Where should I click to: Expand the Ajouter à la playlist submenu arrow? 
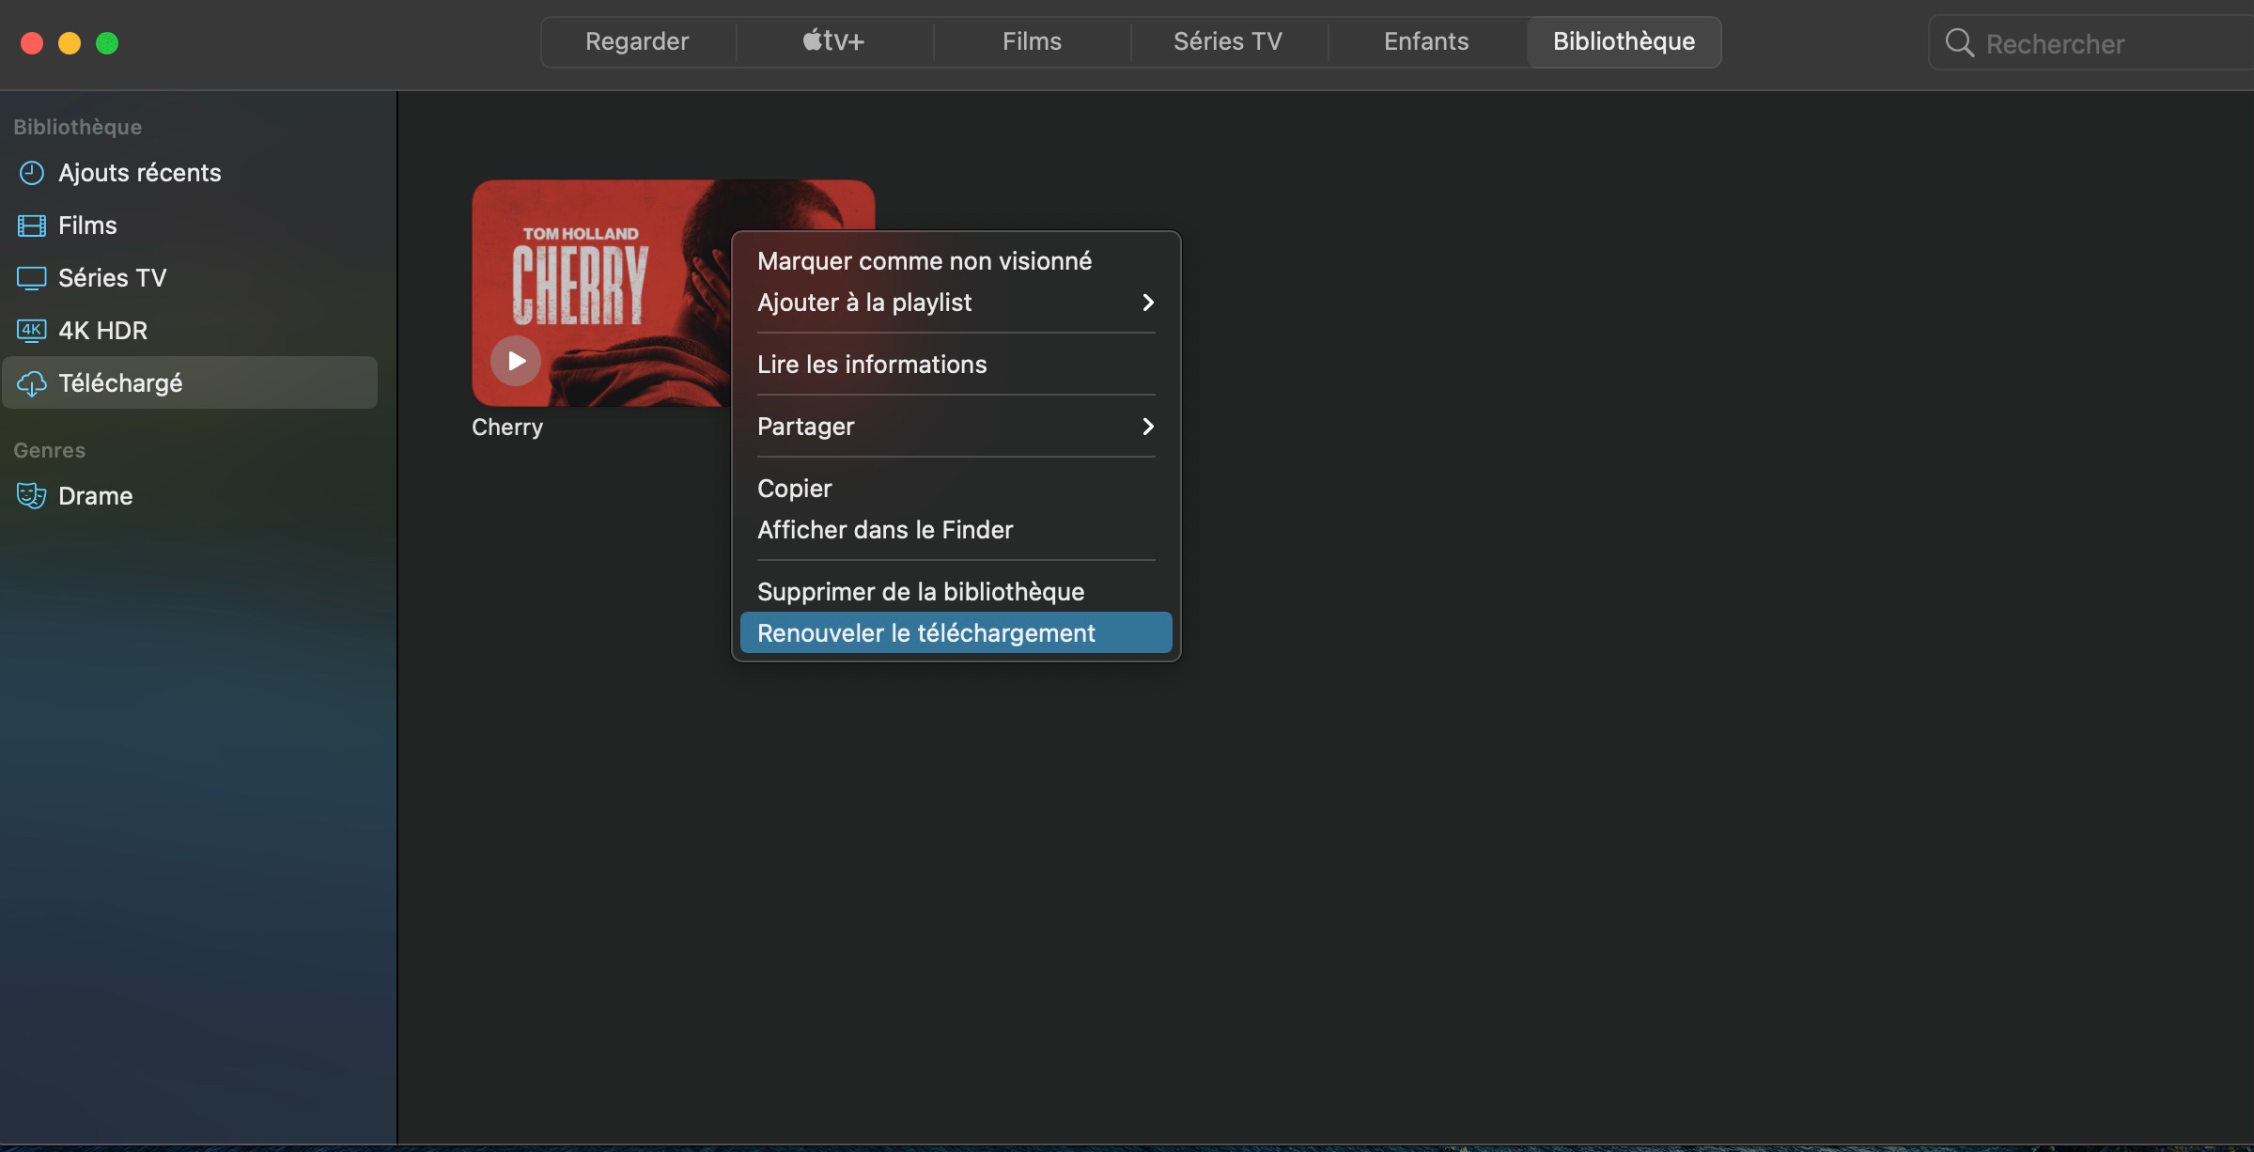tap(1147, 303)
